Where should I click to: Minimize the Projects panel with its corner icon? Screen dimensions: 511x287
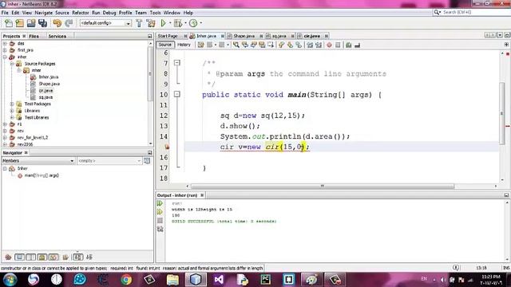tap(150, 36)
